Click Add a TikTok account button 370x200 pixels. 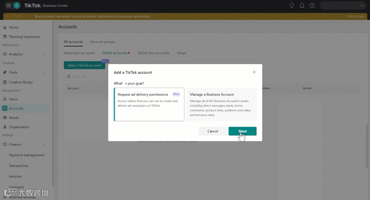tap(84, 65)
